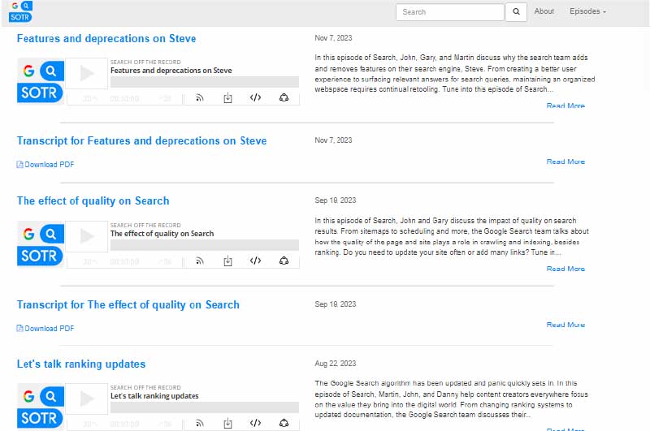The height and width of the screenshot is (431, 650).
Task: Click SOTR artwork for Features and deprecations episode
Action: 40,80
